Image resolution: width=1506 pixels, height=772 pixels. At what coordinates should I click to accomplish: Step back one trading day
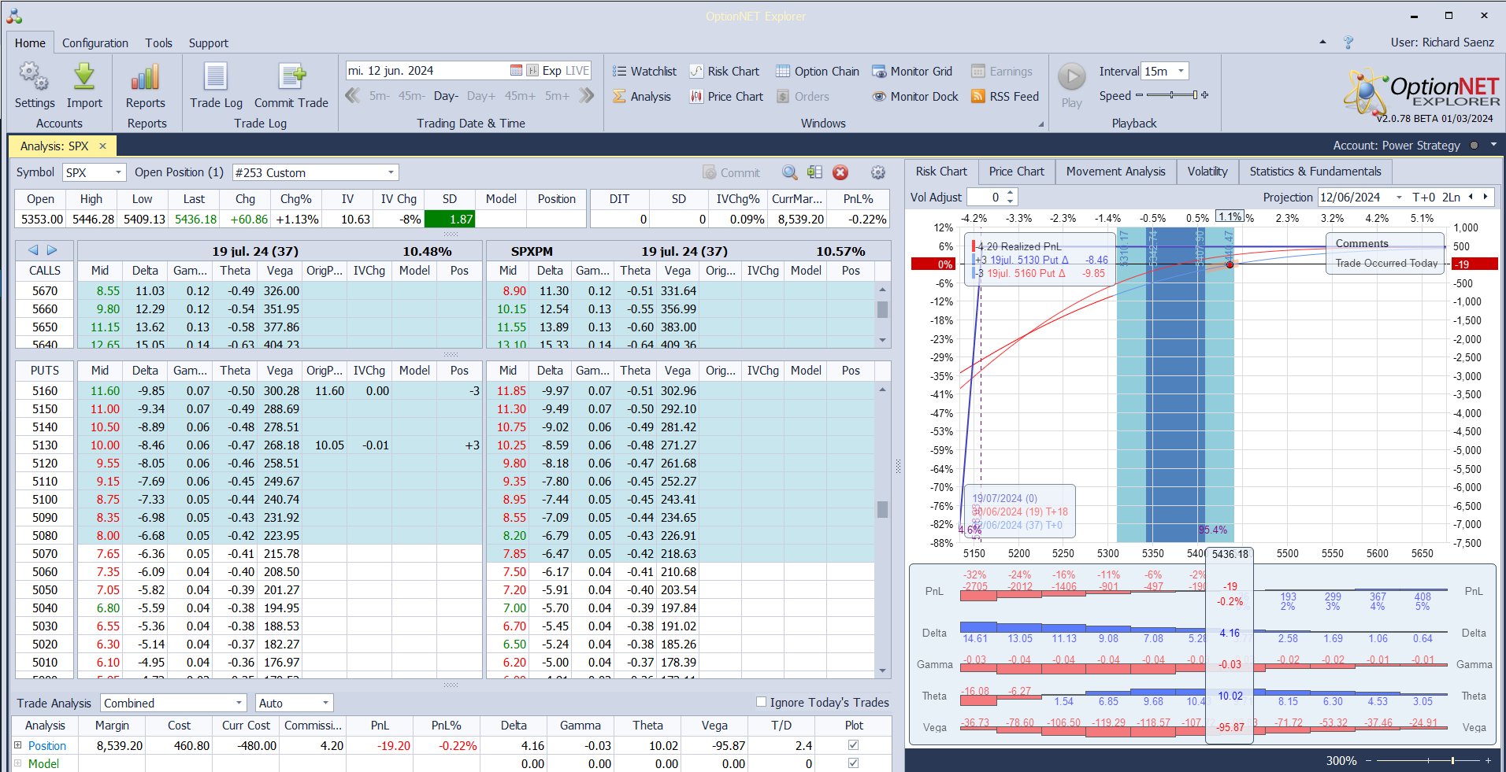point(446,96)
